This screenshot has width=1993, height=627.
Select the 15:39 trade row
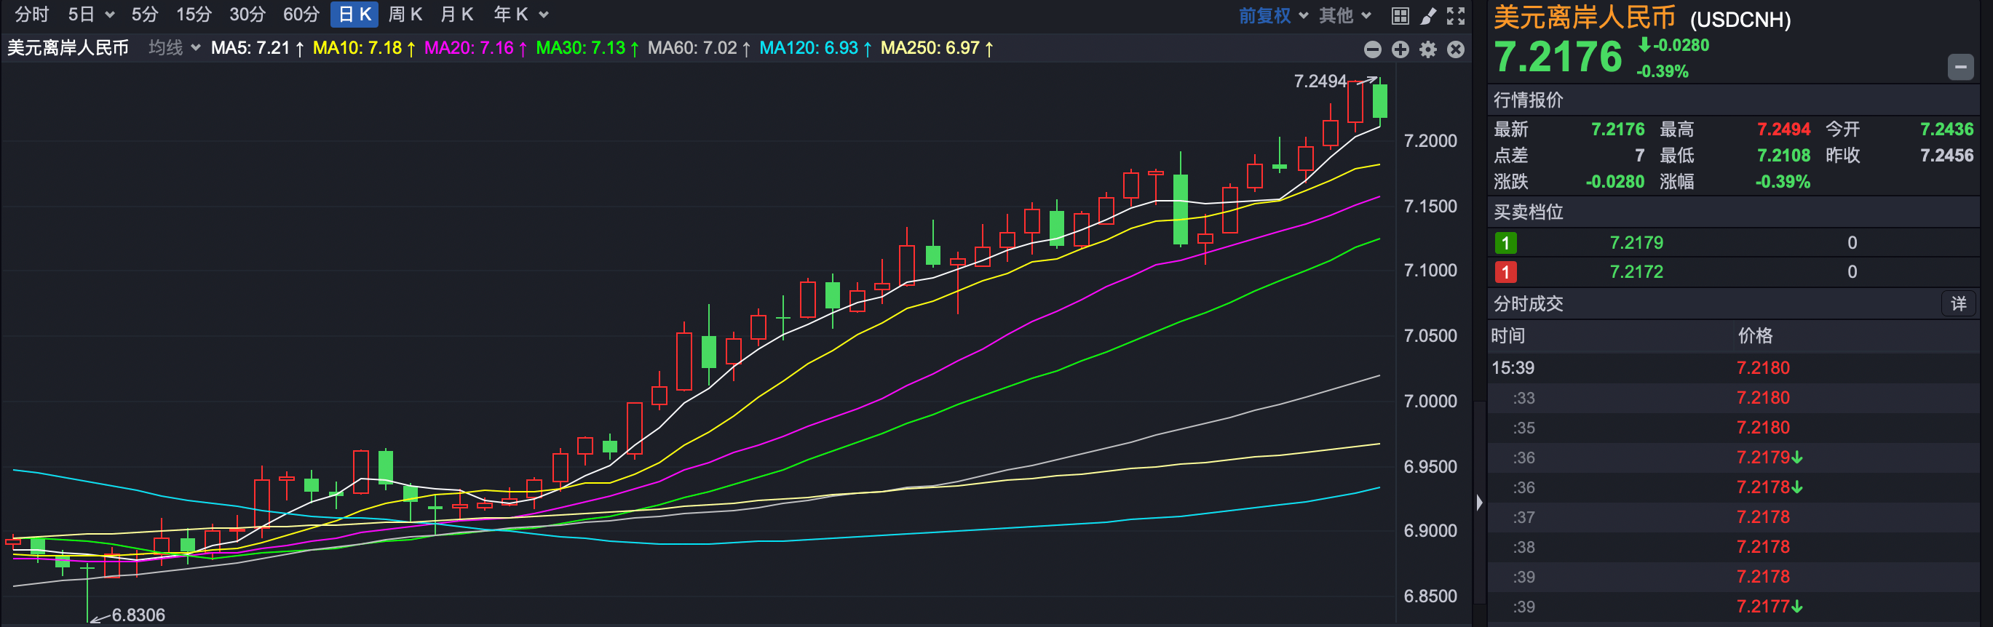pos(1733,368)
